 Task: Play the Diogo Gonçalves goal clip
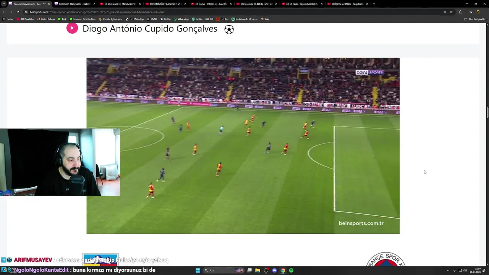(x=72, y=28)
